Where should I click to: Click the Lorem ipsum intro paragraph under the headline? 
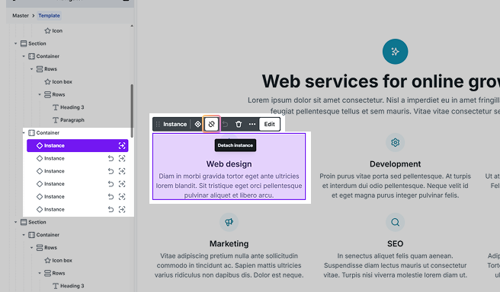(373, 106)
